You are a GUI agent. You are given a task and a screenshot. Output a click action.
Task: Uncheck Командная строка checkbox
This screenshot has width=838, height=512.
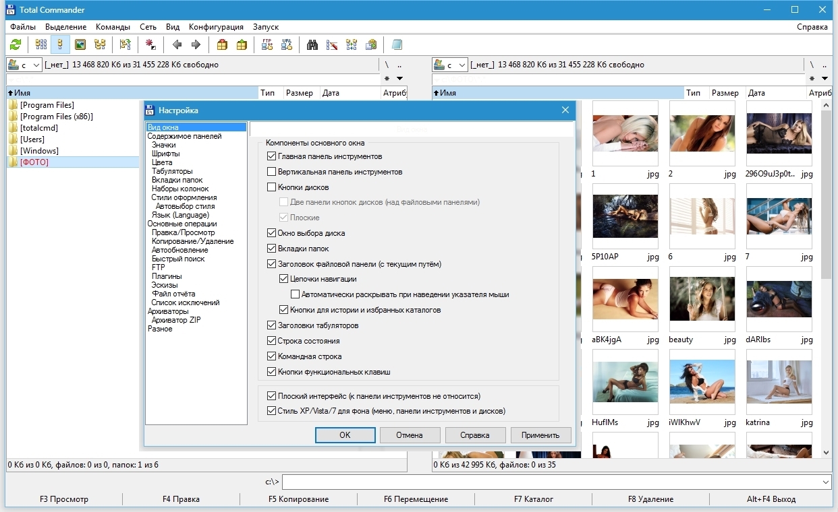click(272, 356)
